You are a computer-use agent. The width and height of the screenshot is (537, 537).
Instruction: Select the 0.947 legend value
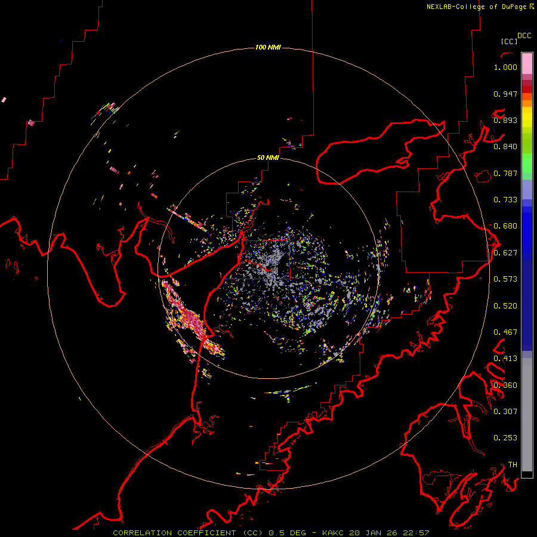click(x=505, y=94)
